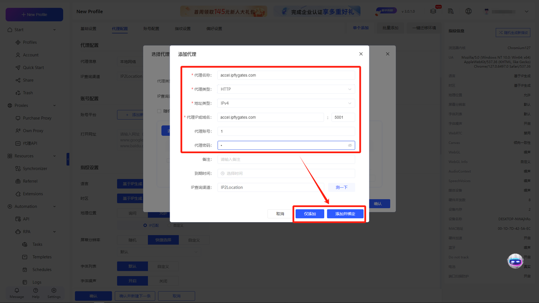Click the 添加并绑定 button
This screenshot has height=303, width=539.
(345, 213)
